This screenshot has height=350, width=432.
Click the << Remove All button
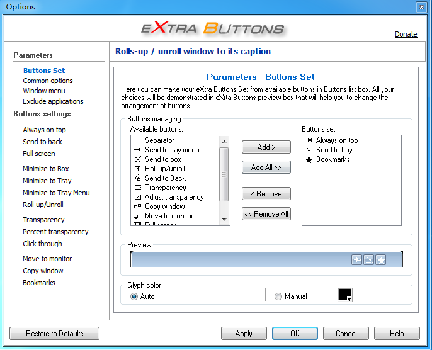click(266, 214)
